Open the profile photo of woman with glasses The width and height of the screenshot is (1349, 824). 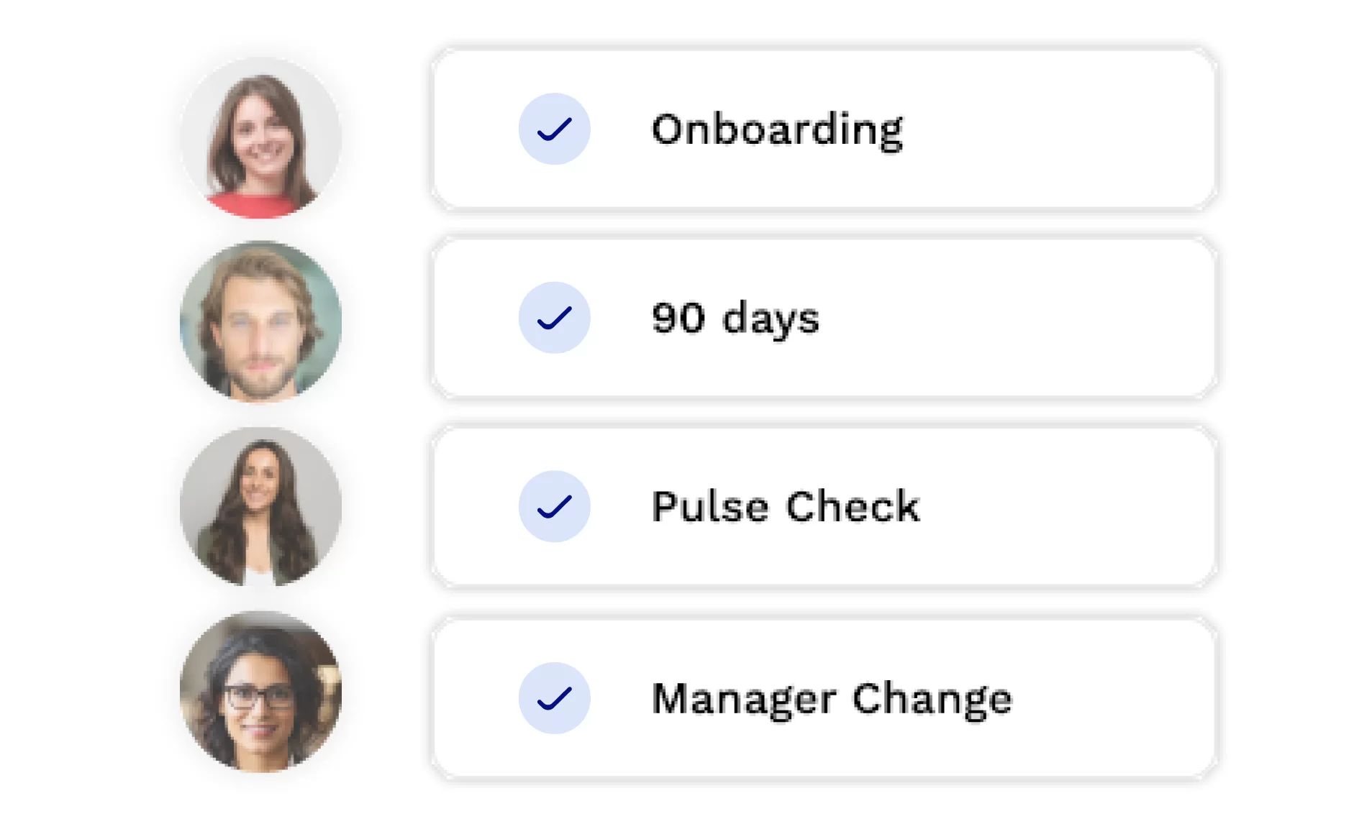tap(260, 692)
